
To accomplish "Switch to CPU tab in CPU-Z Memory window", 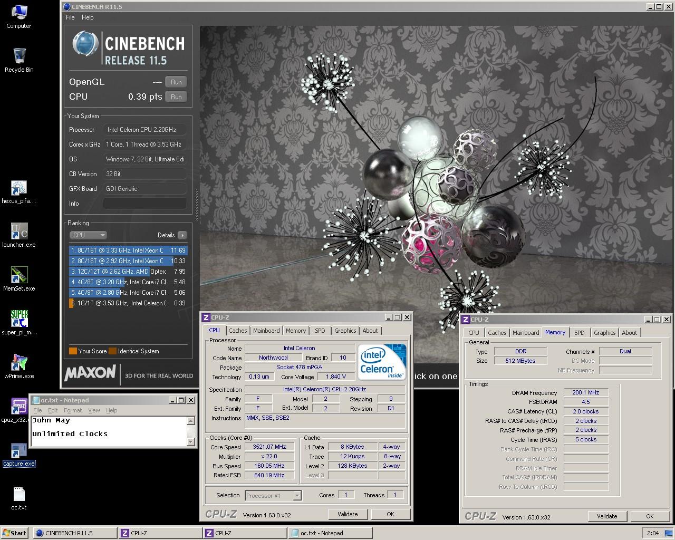I will point(474,333).
